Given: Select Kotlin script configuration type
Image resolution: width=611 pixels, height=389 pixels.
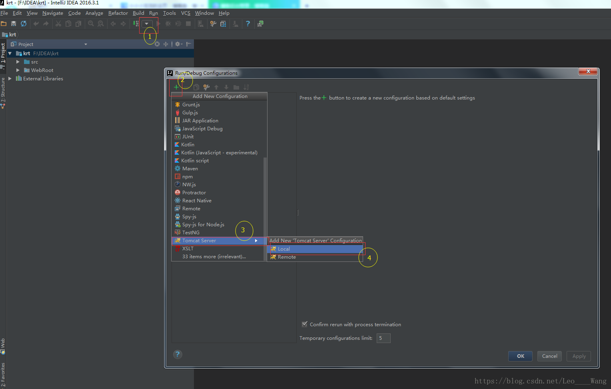Looking at the screenshot, I should point(218,161).
